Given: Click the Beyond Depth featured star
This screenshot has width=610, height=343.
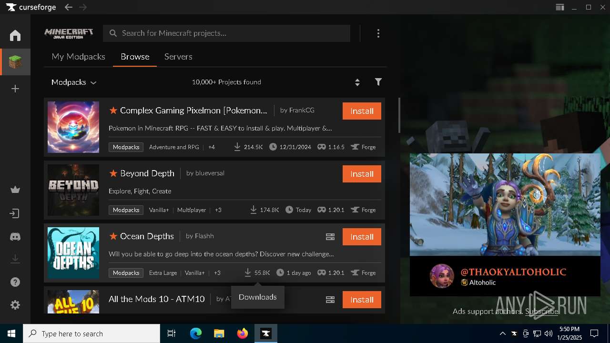Looking at the screenshot, I should click(113, 173).
